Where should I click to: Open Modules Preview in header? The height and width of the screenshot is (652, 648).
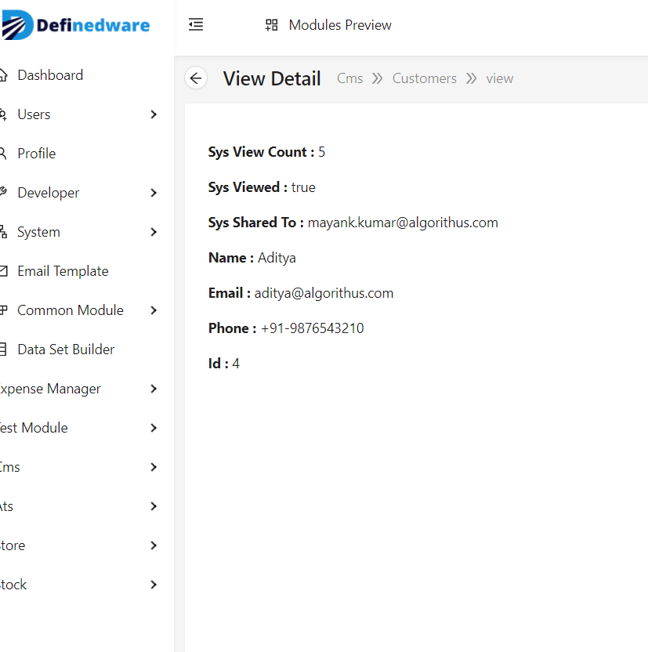click(339, 25)
